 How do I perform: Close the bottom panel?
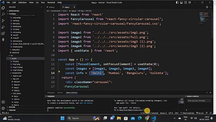tap(210, 93)
